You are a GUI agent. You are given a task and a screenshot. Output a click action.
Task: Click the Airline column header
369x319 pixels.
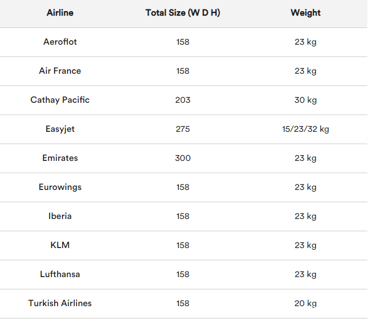(x=60, y=13)
